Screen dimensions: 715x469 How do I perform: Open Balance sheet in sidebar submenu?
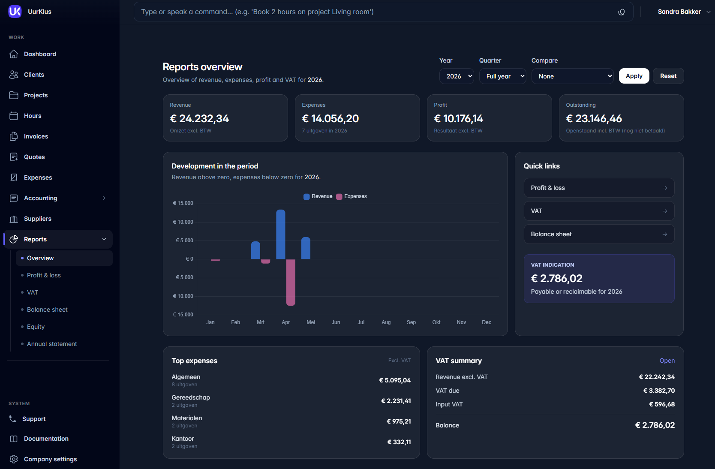point(64,310)
